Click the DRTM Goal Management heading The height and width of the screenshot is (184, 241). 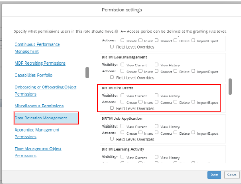click(x=124, y=57)
